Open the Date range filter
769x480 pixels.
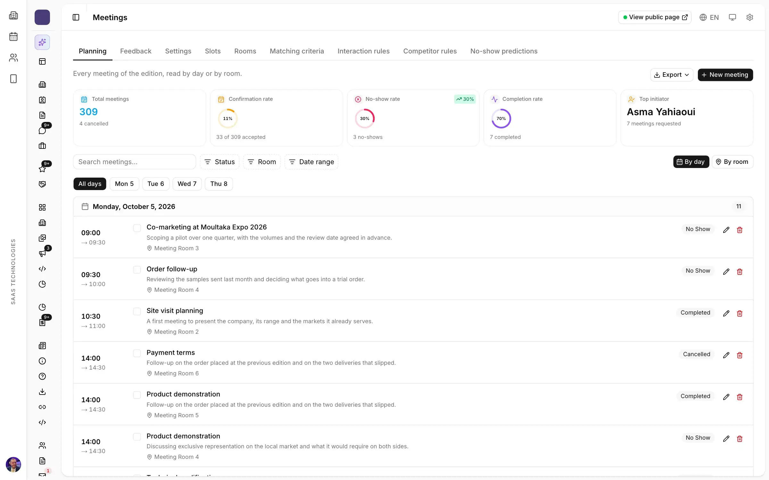311,162
